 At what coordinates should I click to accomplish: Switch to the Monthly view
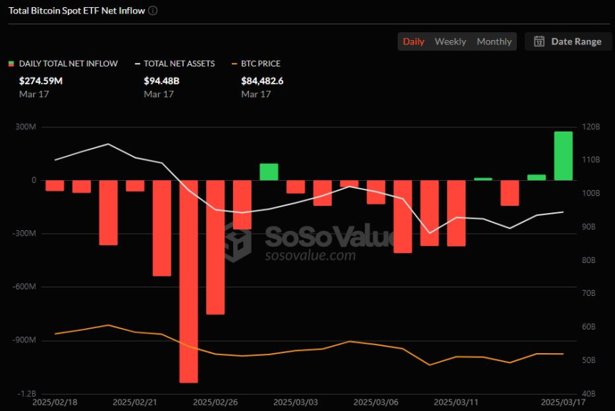tap(494, 41)
